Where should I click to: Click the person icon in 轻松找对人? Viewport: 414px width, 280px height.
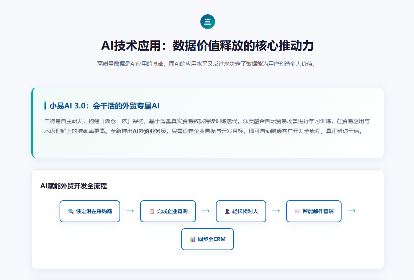click(x=227, y=211)
